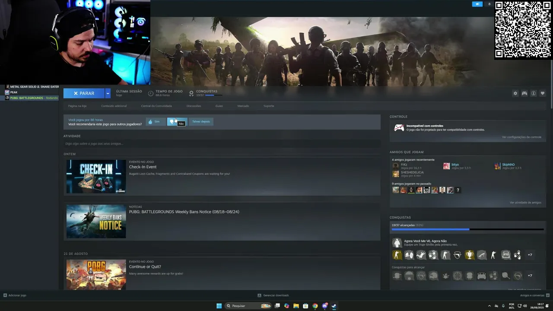Image resolution: width=553 pixels, height=311 pixels.
Task: Click the incompatible controller icon
Action: (x=399, y=127)
